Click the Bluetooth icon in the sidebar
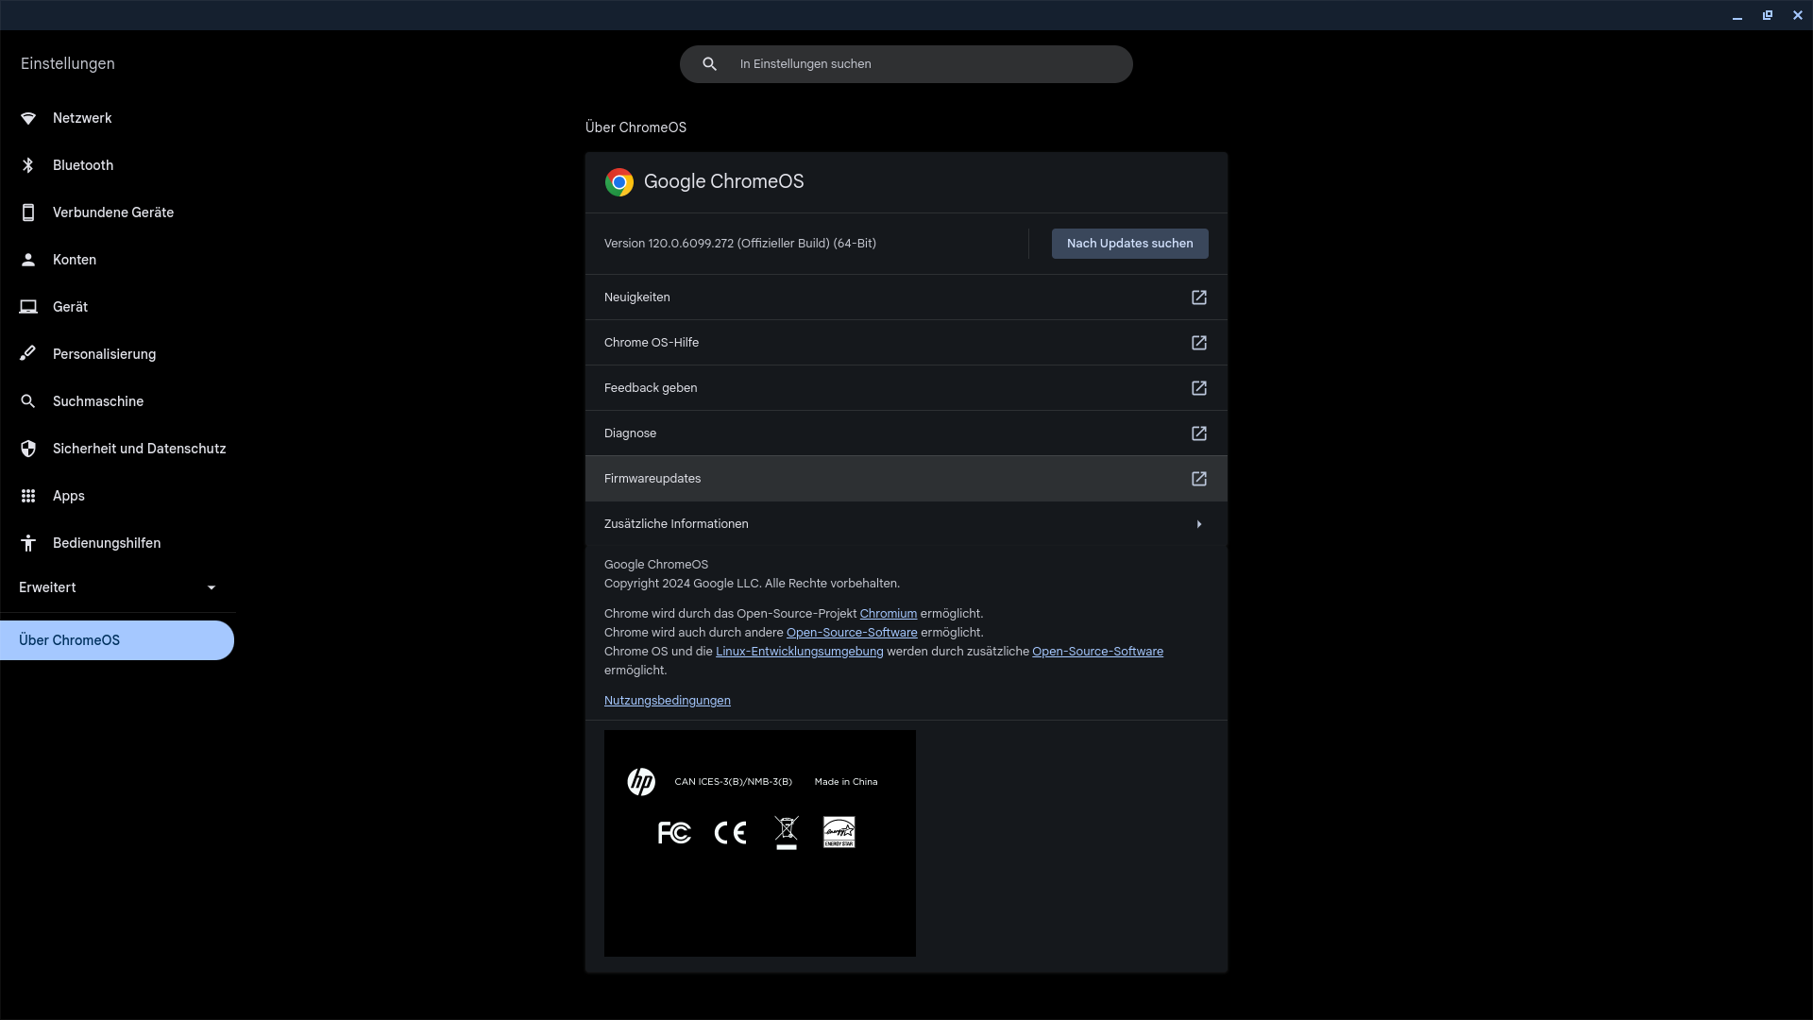The width and height of the screenshot is (1813, 1020). tap(28, 165)
